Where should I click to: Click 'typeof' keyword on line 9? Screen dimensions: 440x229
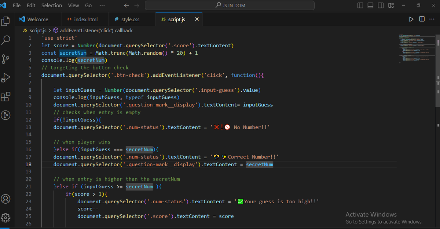tap(135, 97)
